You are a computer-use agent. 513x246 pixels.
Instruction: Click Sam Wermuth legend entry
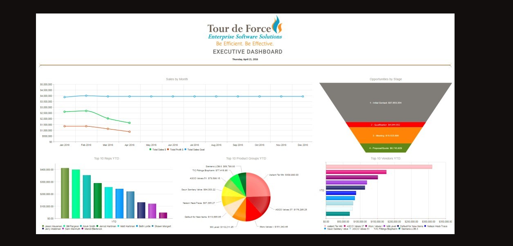(x=71, y=229)
